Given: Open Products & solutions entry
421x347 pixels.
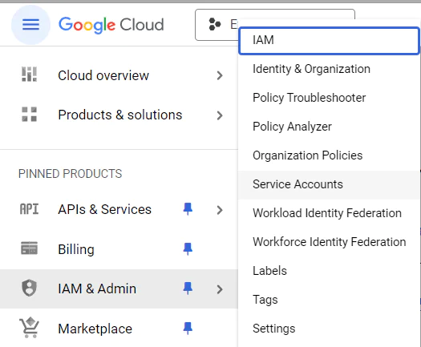Looking at the screenshot, I should coord(119,115).
